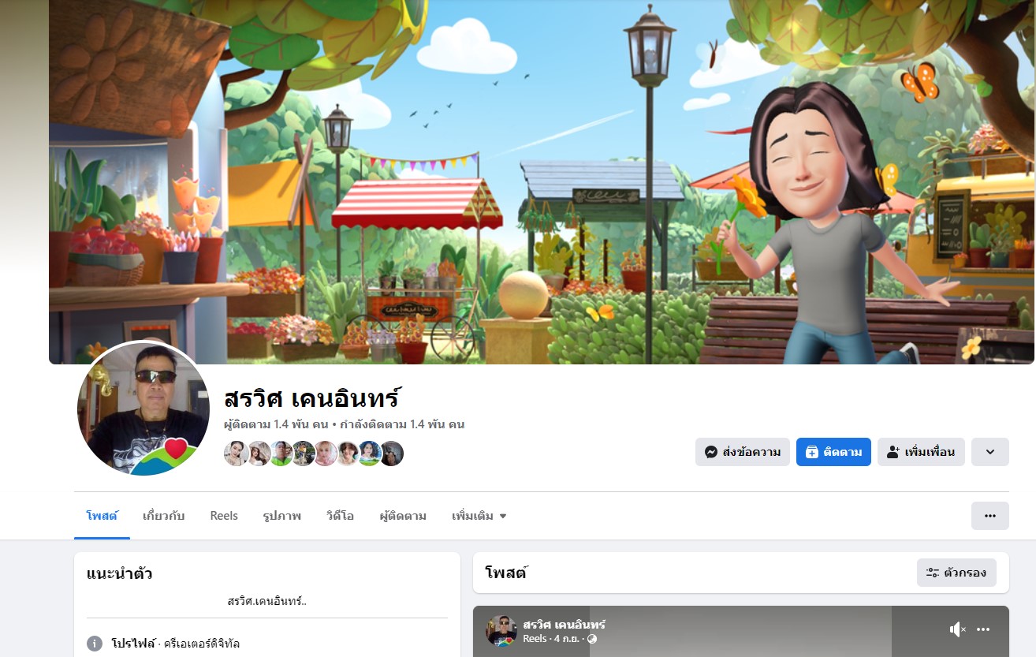Switch to the เกี่ยวกับ tab
Screen dimensions: 1036x657
point(163,516)
